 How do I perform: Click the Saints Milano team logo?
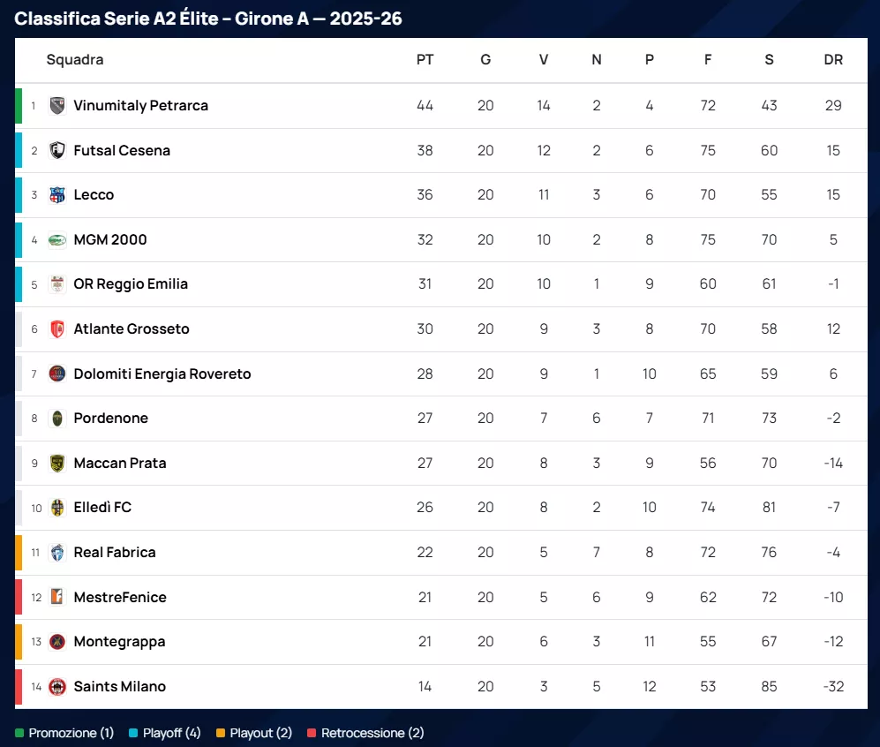coord(57,686)
